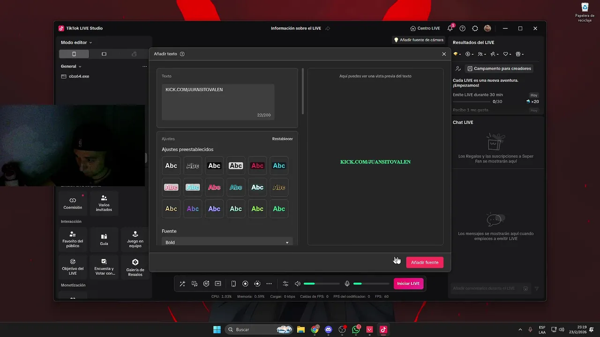
Task: Open the audio mixer sliders icon
Action: click(x=285, y=284)
